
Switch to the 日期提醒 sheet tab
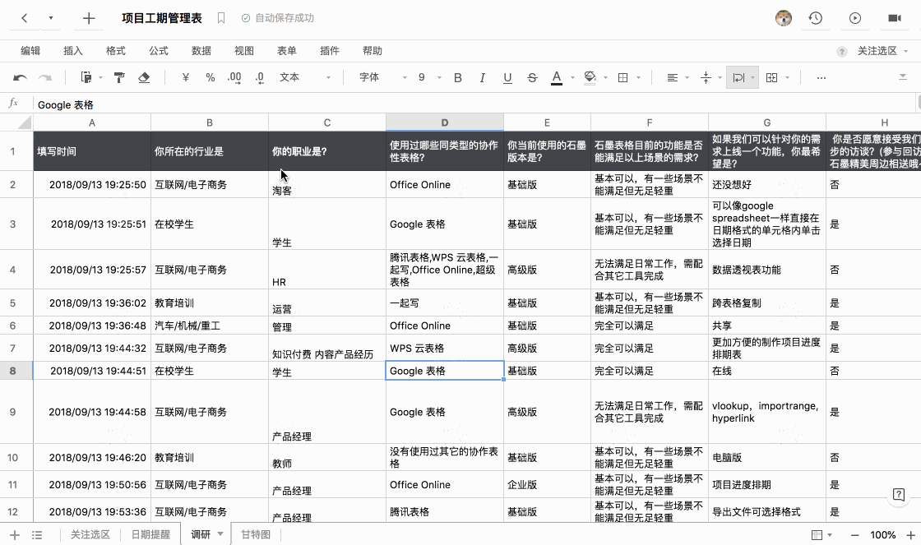coord(150,534)
